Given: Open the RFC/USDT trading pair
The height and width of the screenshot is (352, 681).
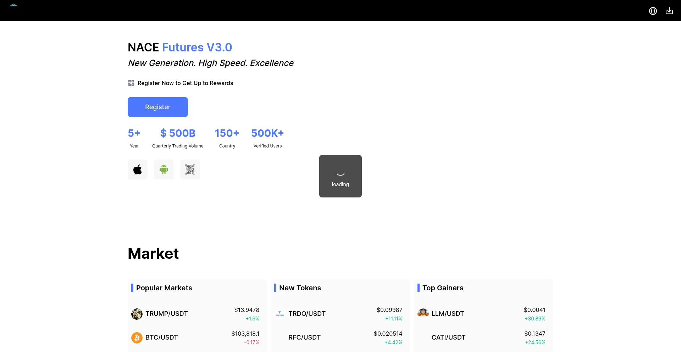Looking at the screenshot, I should pos(304,337).
